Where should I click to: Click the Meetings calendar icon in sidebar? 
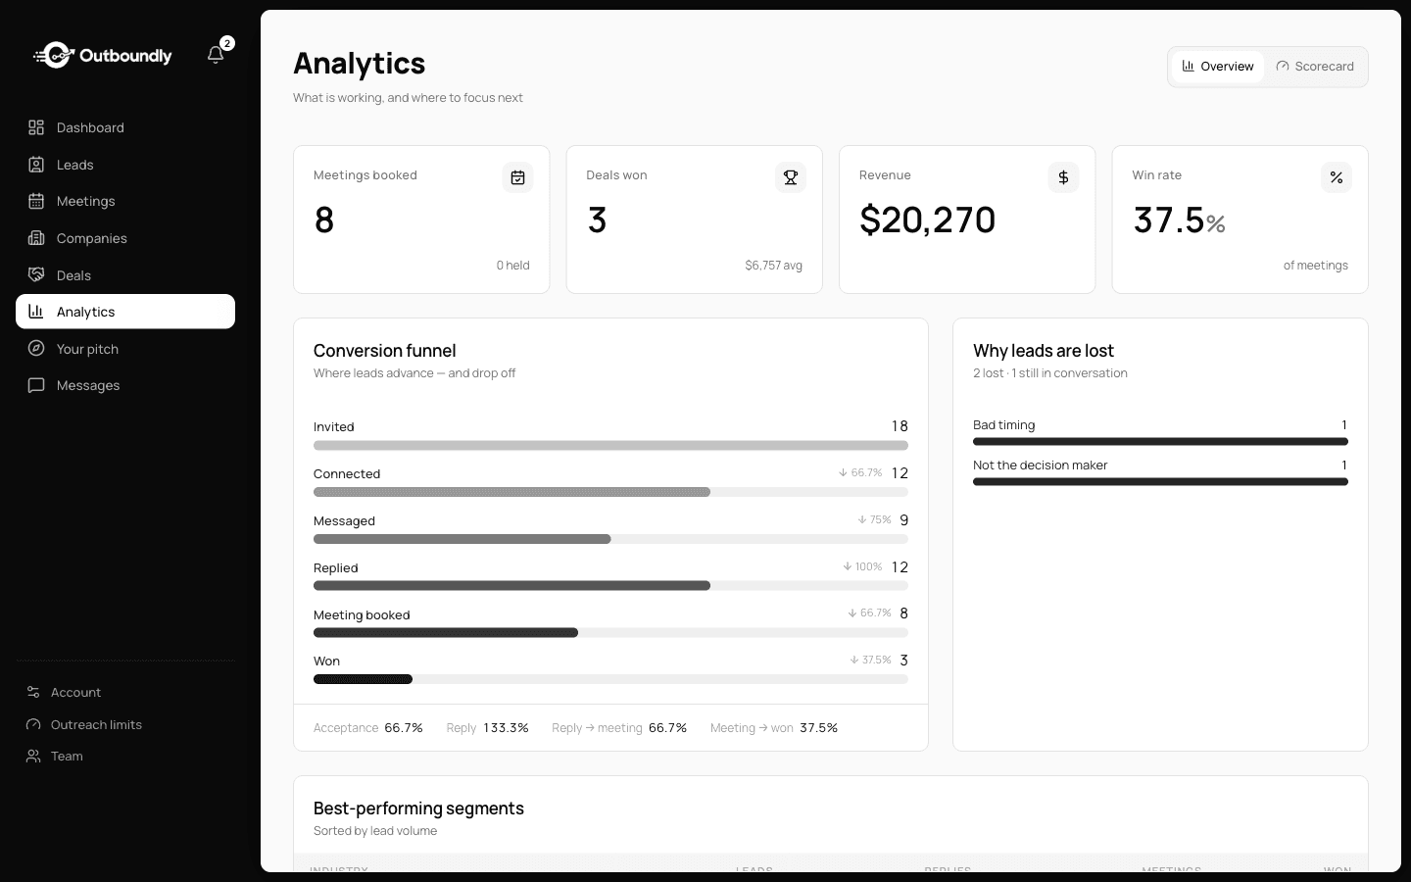point(36,201)
